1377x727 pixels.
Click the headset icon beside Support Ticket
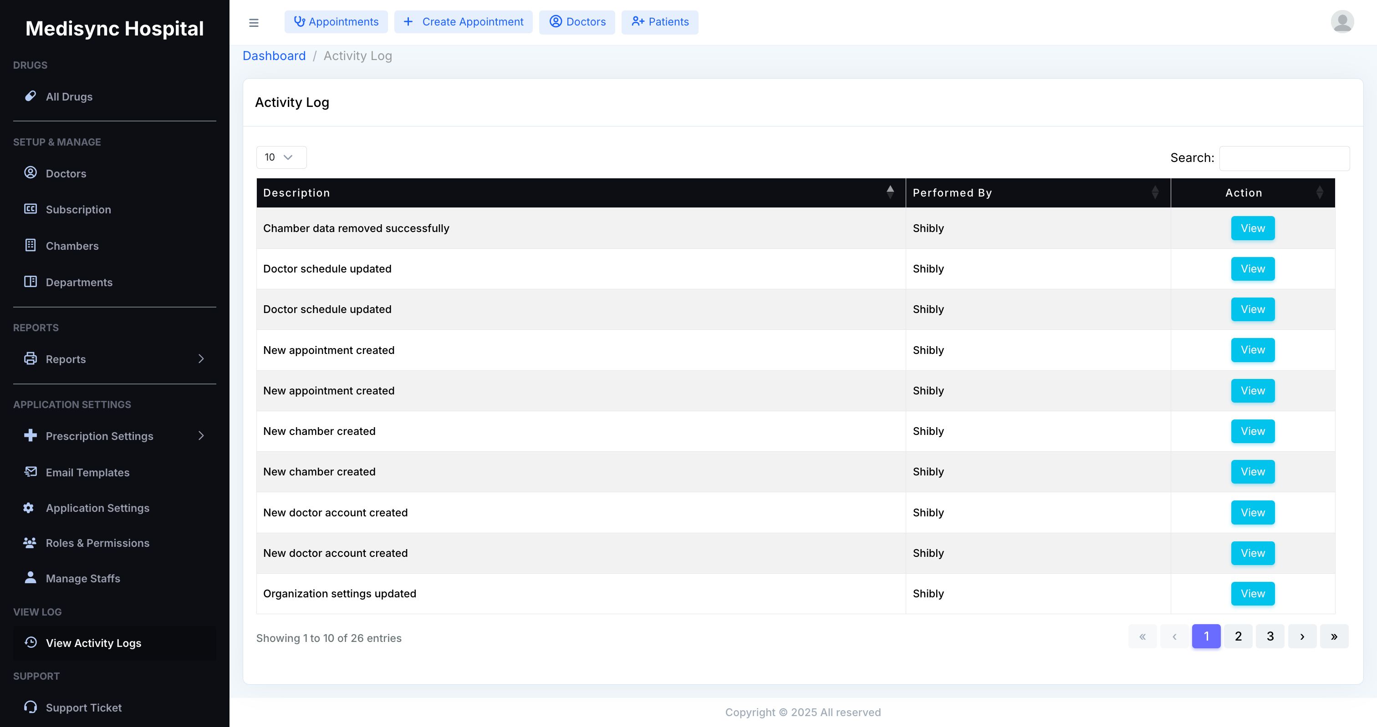tap(31, 707)
